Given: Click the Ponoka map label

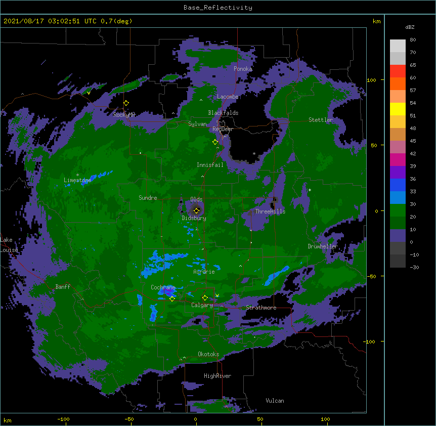Looking at the screenshot, I should tap(243, 69).
